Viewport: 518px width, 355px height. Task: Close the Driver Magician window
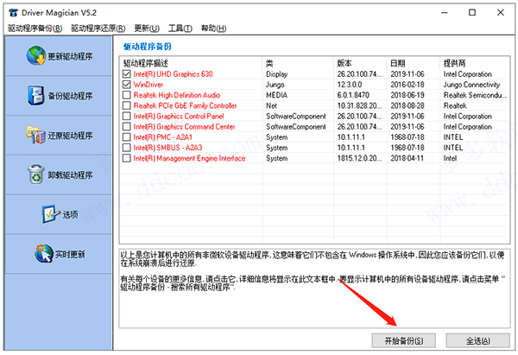tap(501, 13)
